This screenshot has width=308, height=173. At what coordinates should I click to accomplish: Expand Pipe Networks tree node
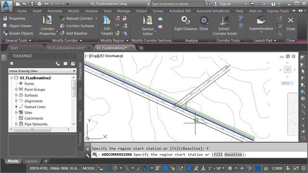pos(16,124)
